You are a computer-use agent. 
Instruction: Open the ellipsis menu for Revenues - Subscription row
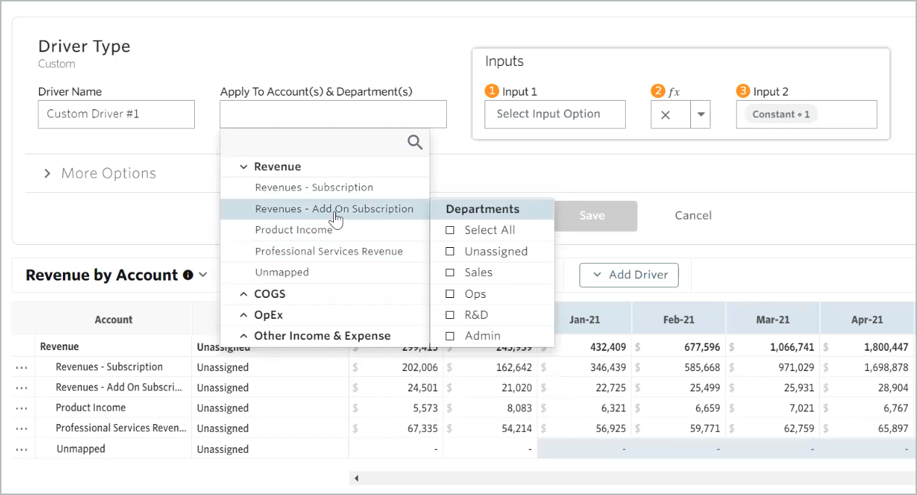coord(22,367)
